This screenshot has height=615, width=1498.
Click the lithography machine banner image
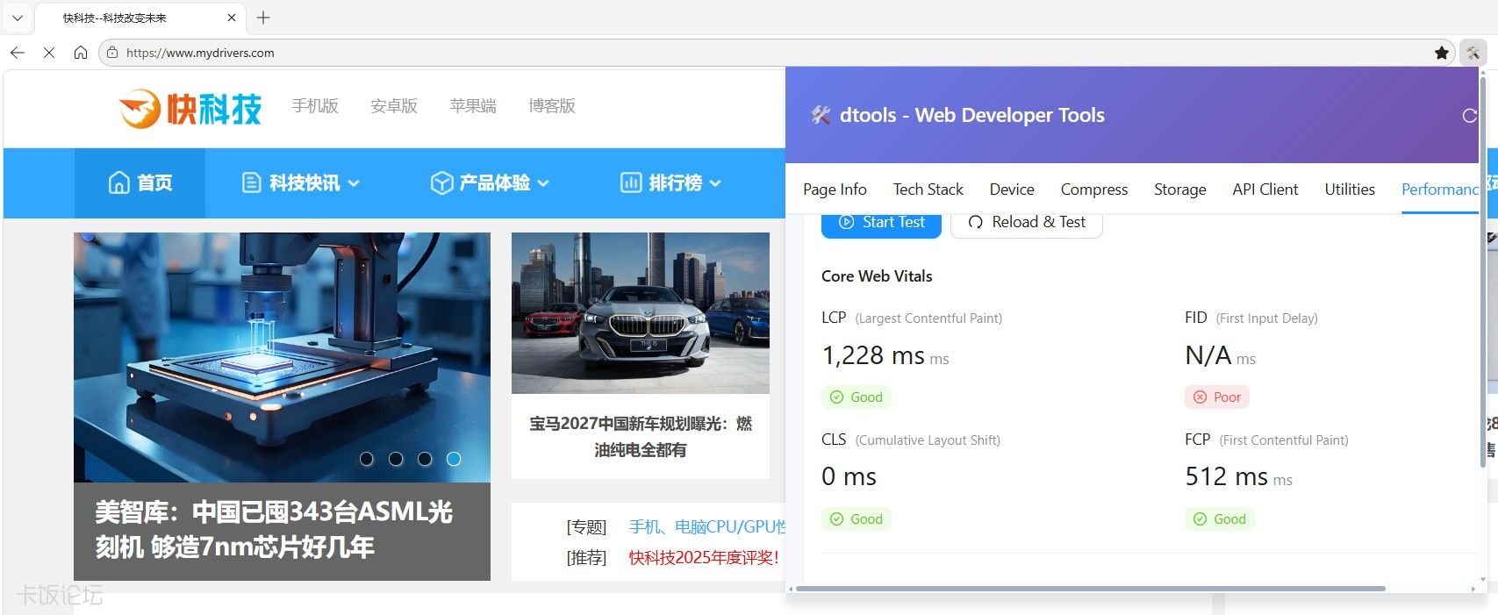(x=282, y=357)
